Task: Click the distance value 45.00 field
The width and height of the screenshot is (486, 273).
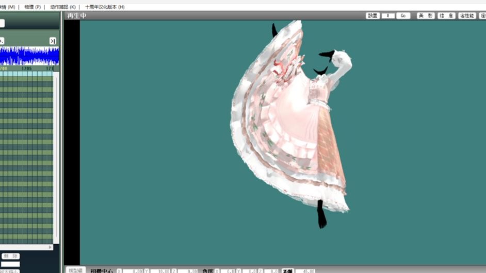Action: click(x=305, y=271)
